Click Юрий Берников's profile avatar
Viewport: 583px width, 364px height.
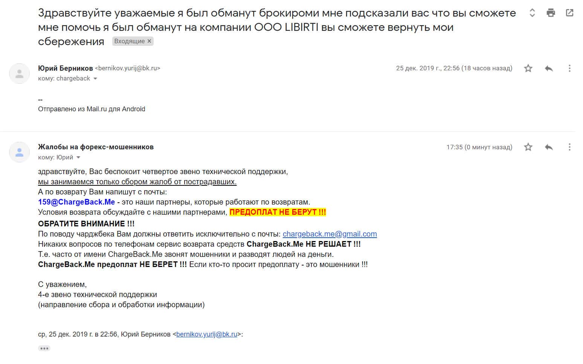(x=19, y=73)
